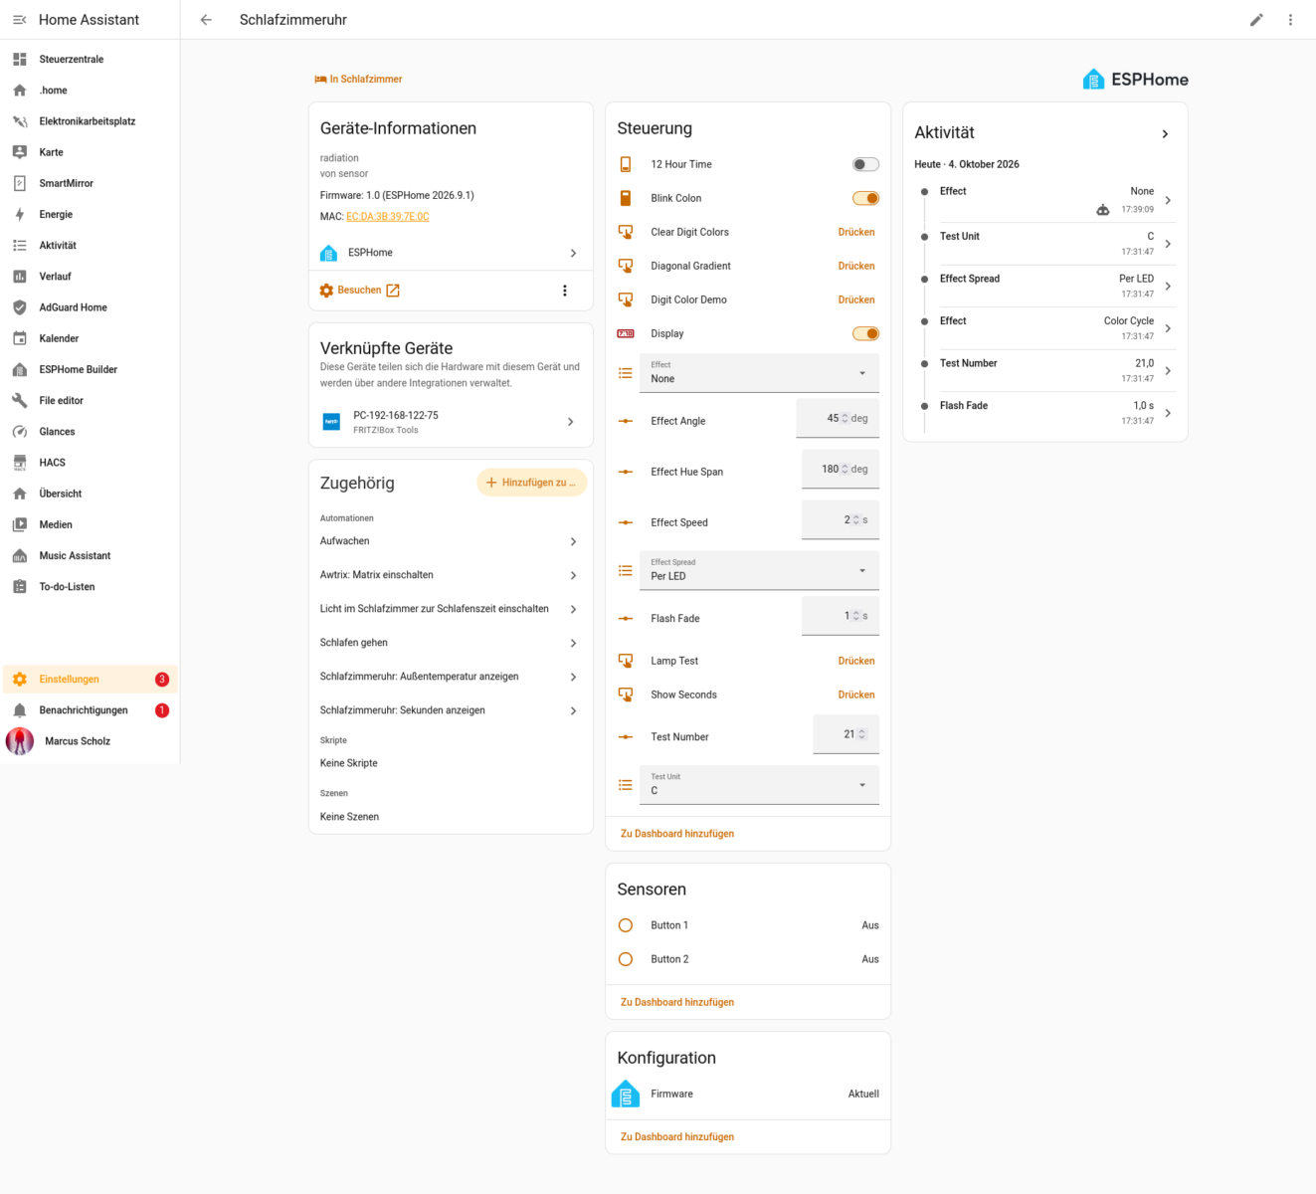Image resolution: width=1316 pixels, height=1194 pixels.
Task: Click the Kalender sidebar icon
Action: (x=20, y=338)
